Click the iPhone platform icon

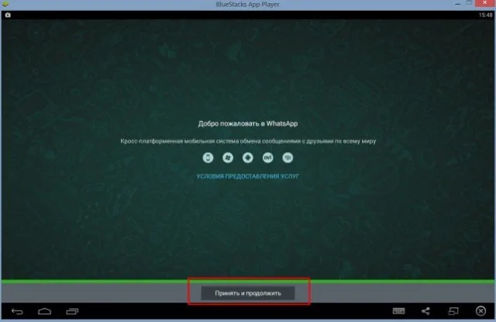click(x=208, y=158)
